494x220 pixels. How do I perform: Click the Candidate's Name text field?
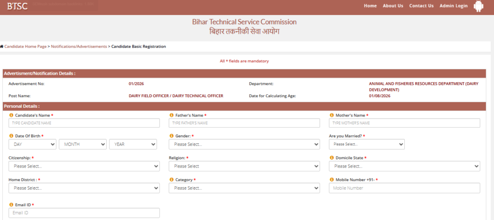[84, 123]
